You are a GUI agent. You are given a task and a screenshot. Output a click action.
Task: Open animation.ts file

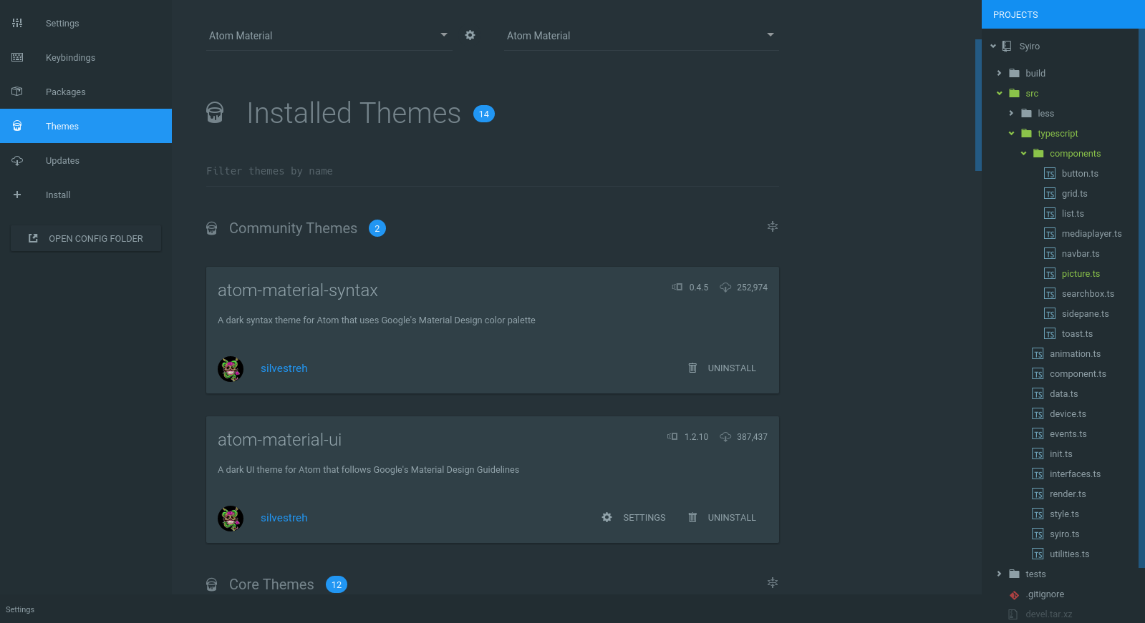pyautogui.click(x=1075, y=354)
